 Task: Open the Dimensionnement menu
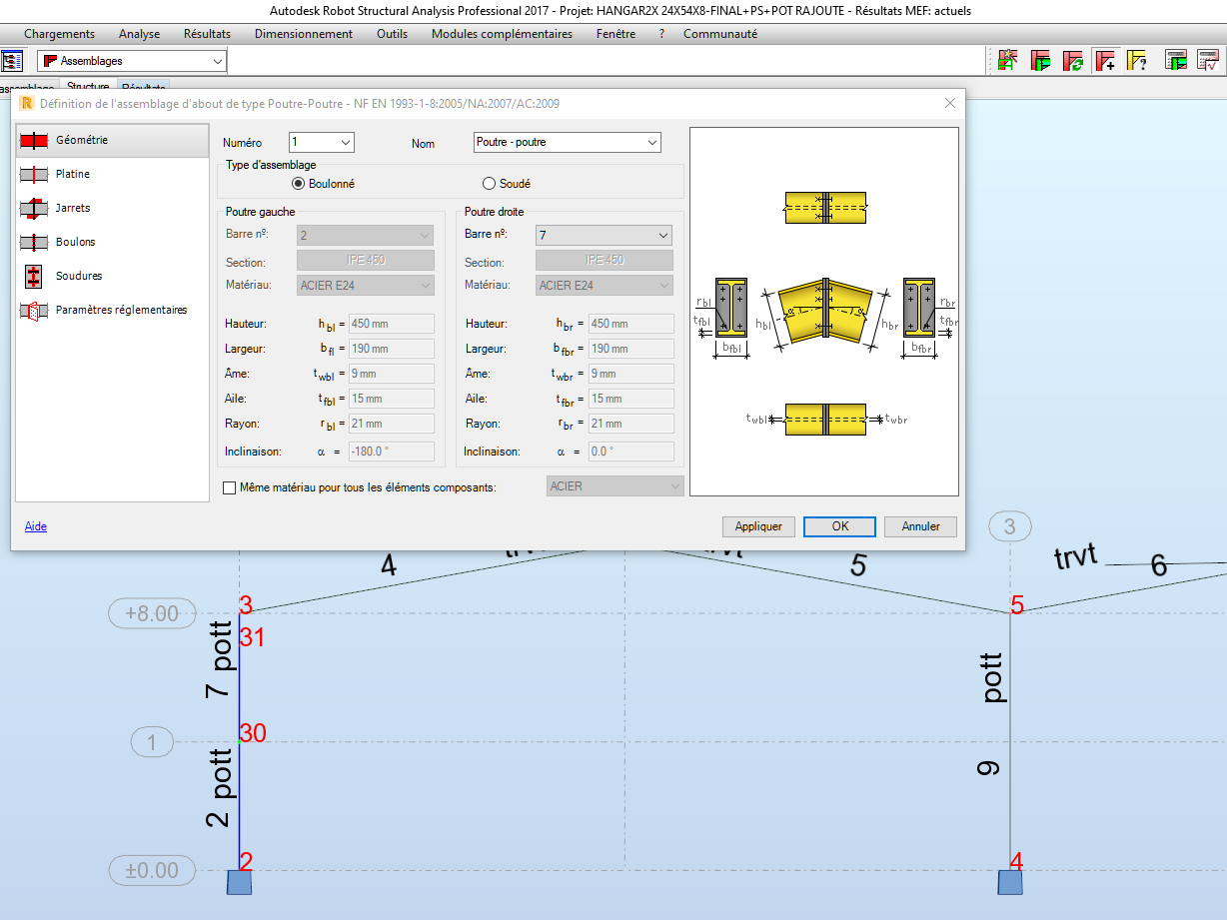coord(304,34)
